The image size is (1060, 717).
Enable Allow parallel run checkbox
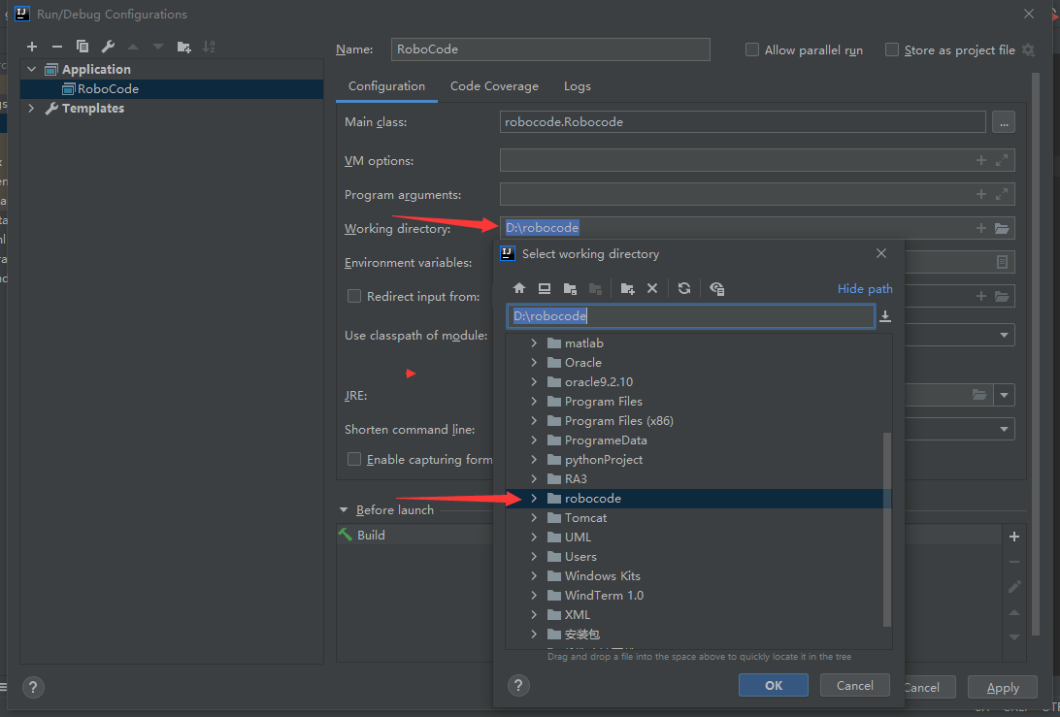[751, 50]
